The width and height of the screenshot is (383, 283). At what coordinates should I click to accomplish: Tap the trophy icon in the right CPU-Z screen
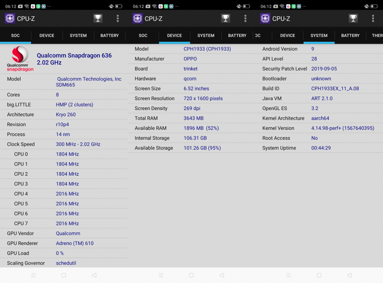[x=353, y=18]
